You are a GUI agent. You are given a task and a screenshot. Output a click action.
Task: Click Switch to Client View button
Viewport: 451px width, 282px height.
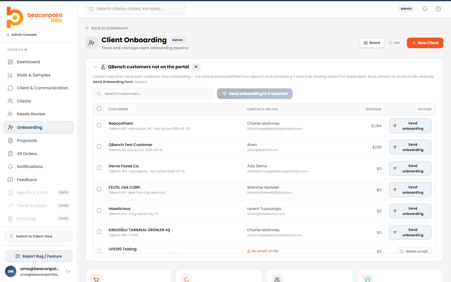pos(39,236)
